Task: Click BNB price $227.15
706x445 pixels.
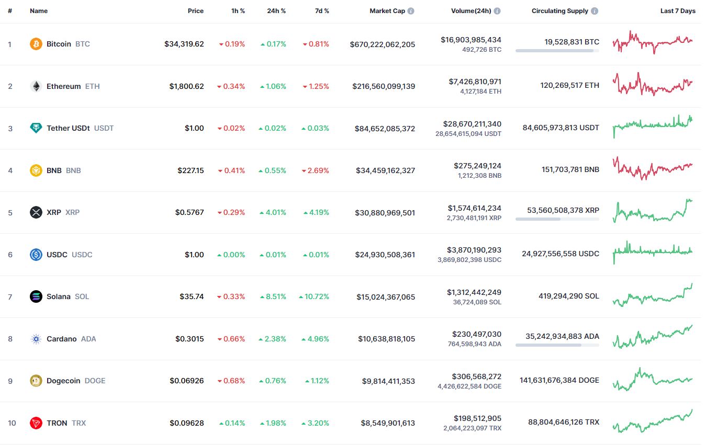Action: coord(191,170)
